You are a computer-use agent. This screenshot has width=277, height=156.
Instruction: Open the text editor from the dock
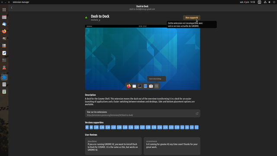pos(4,53)
